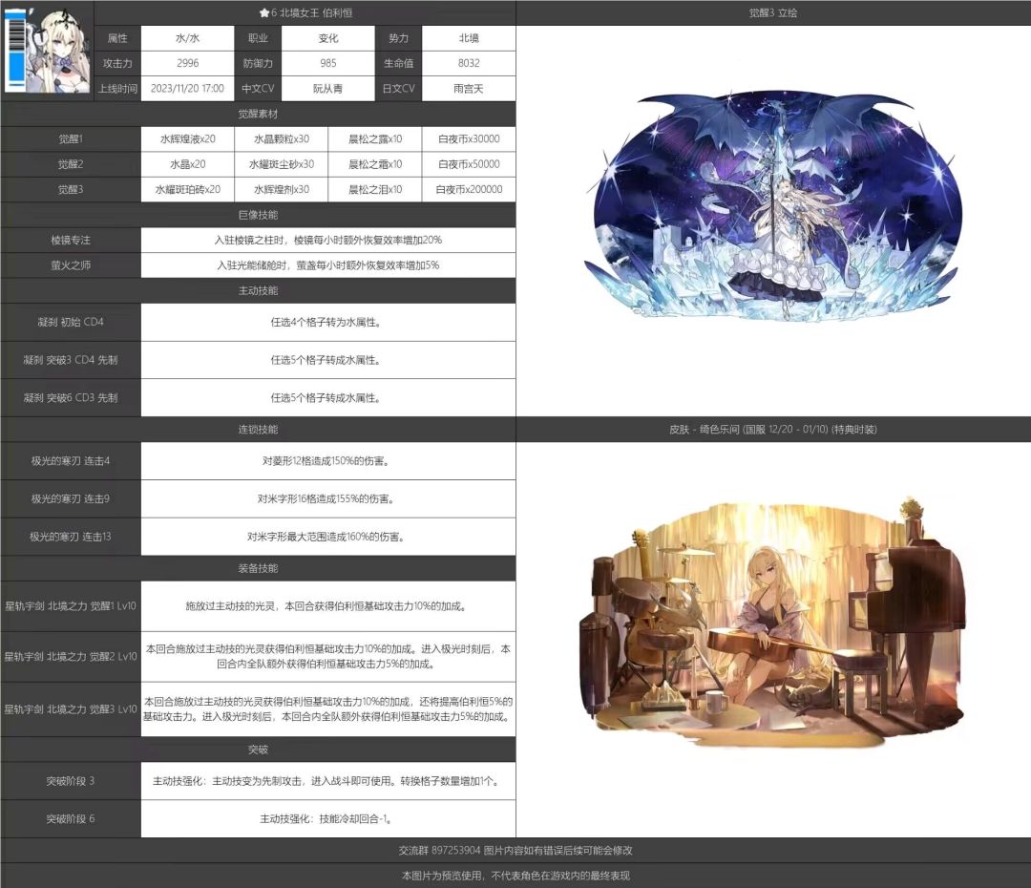
Task: Click the 主动技能 section header
Action: 258,290
